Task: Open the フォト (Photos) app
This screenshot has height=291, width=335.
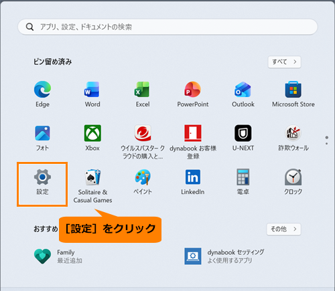Action: pyautogui.click(x=42, y=133)
